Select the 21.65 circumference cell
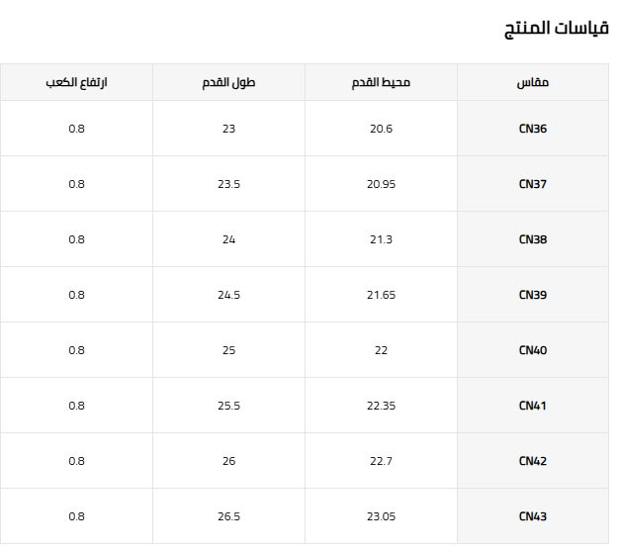The height and width of the screenshot is (553, 618). click(x=381, y=295)
